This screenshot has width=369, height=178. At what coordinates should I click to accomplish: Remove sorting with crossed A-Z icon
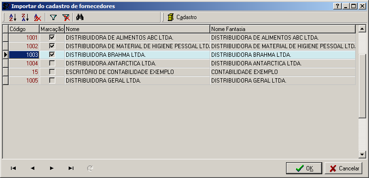pyautogui.click(x=37, y=17)
